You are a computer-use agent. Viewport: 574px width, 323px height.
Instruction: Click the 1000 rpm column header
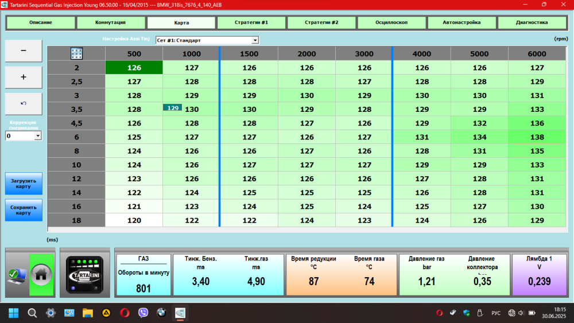click(192, 54)
